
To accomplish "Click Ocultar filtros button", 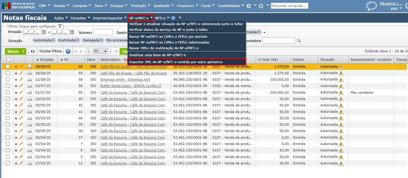I will coord(51,51).
